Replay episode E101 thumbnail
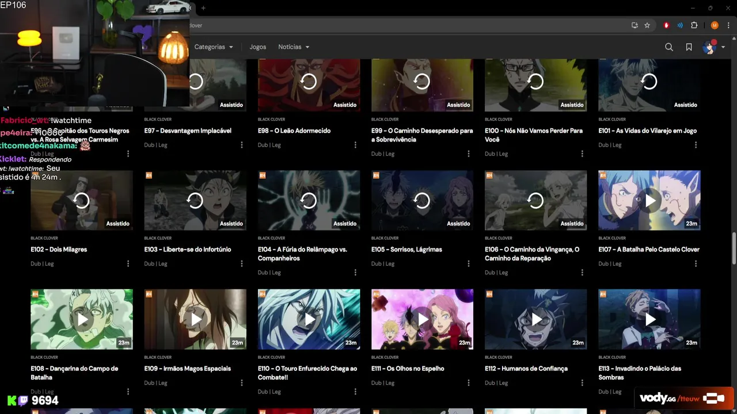Screen dimensions: 737x414 [649, 85]
